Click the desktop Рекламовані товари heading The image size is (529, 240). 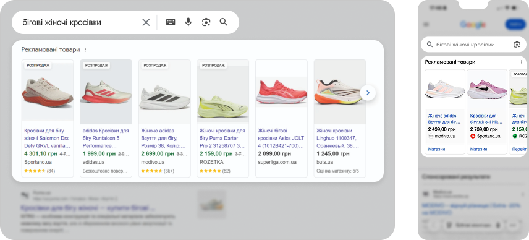(x=51, y=49)
